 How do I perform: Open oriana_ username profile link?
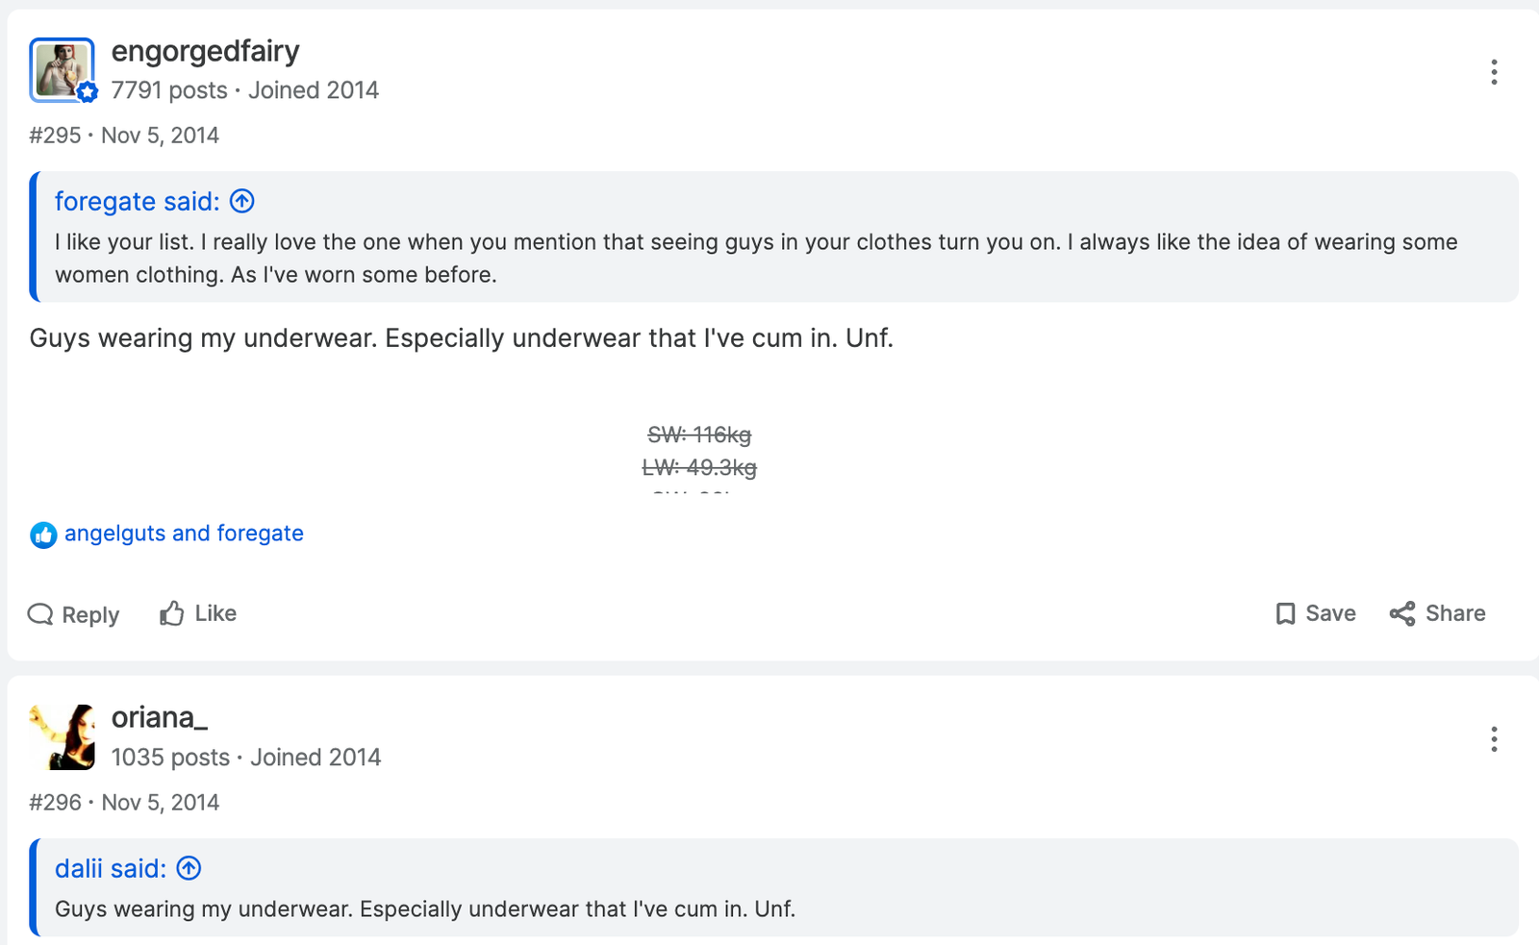tap(160, 718)
